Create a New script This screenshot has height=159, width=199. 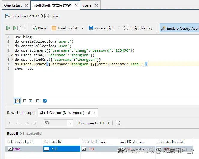pyautogui.click(x=39, y=28)
